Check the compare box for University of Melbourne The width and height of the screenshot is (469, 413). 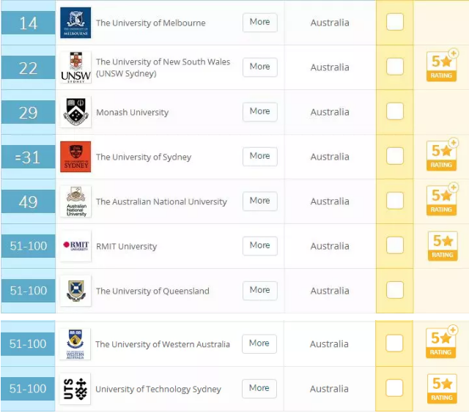[395, 22]
